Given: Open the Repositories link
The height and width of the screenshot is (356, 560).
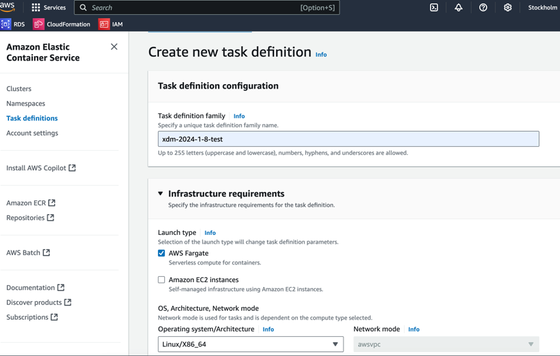Looking at the screenshot, I should (26, 218).
